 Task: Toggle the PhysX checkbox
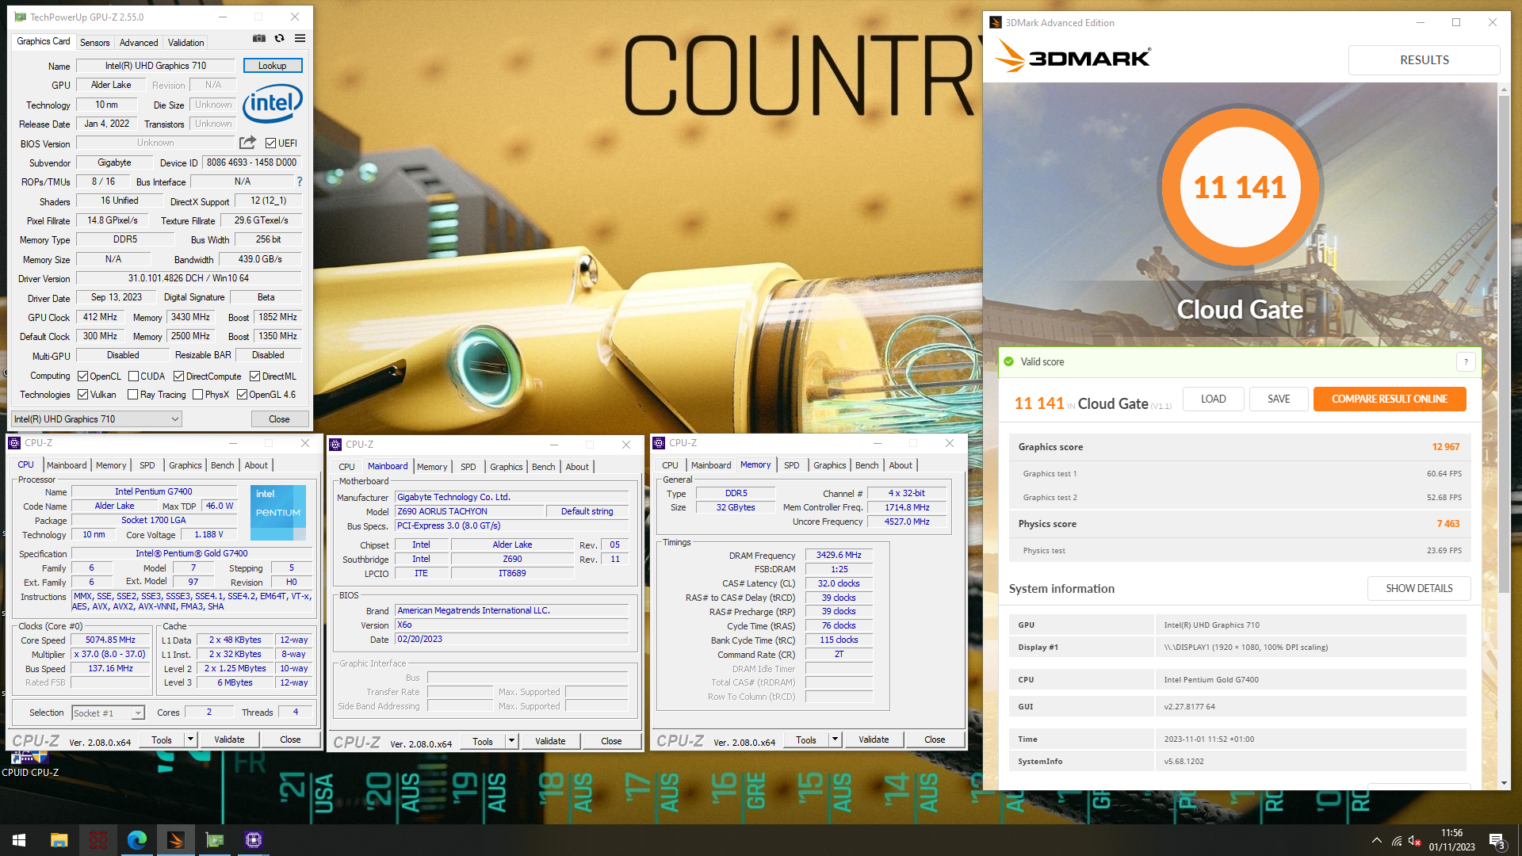(197, 395)
